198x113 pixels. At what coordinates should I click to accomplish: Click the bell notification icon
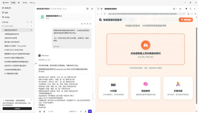click(186, 9)
